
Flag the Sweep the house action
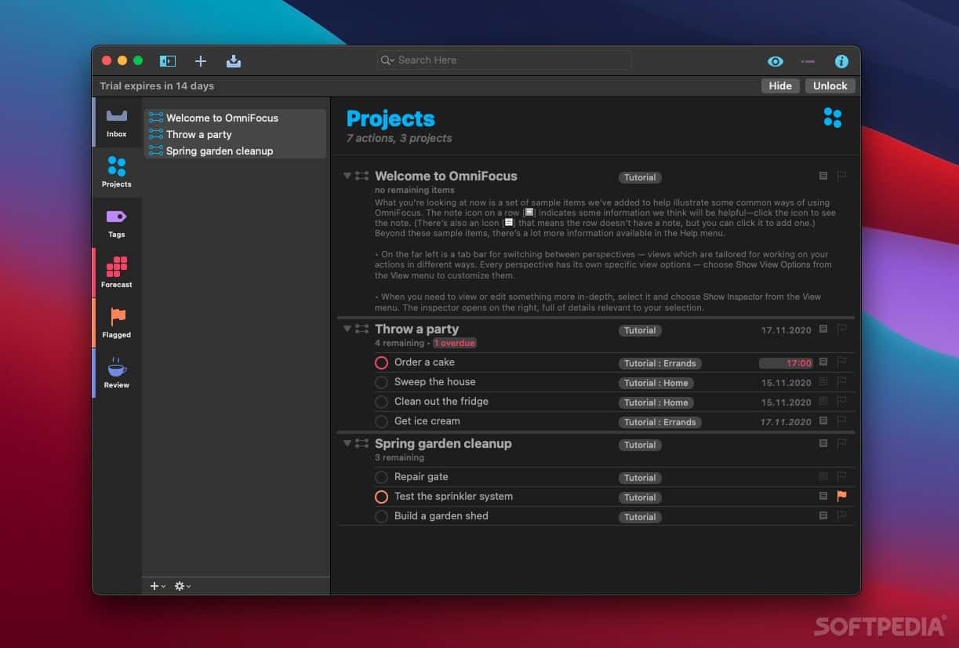pyautogui.click(x=841, y=381)
